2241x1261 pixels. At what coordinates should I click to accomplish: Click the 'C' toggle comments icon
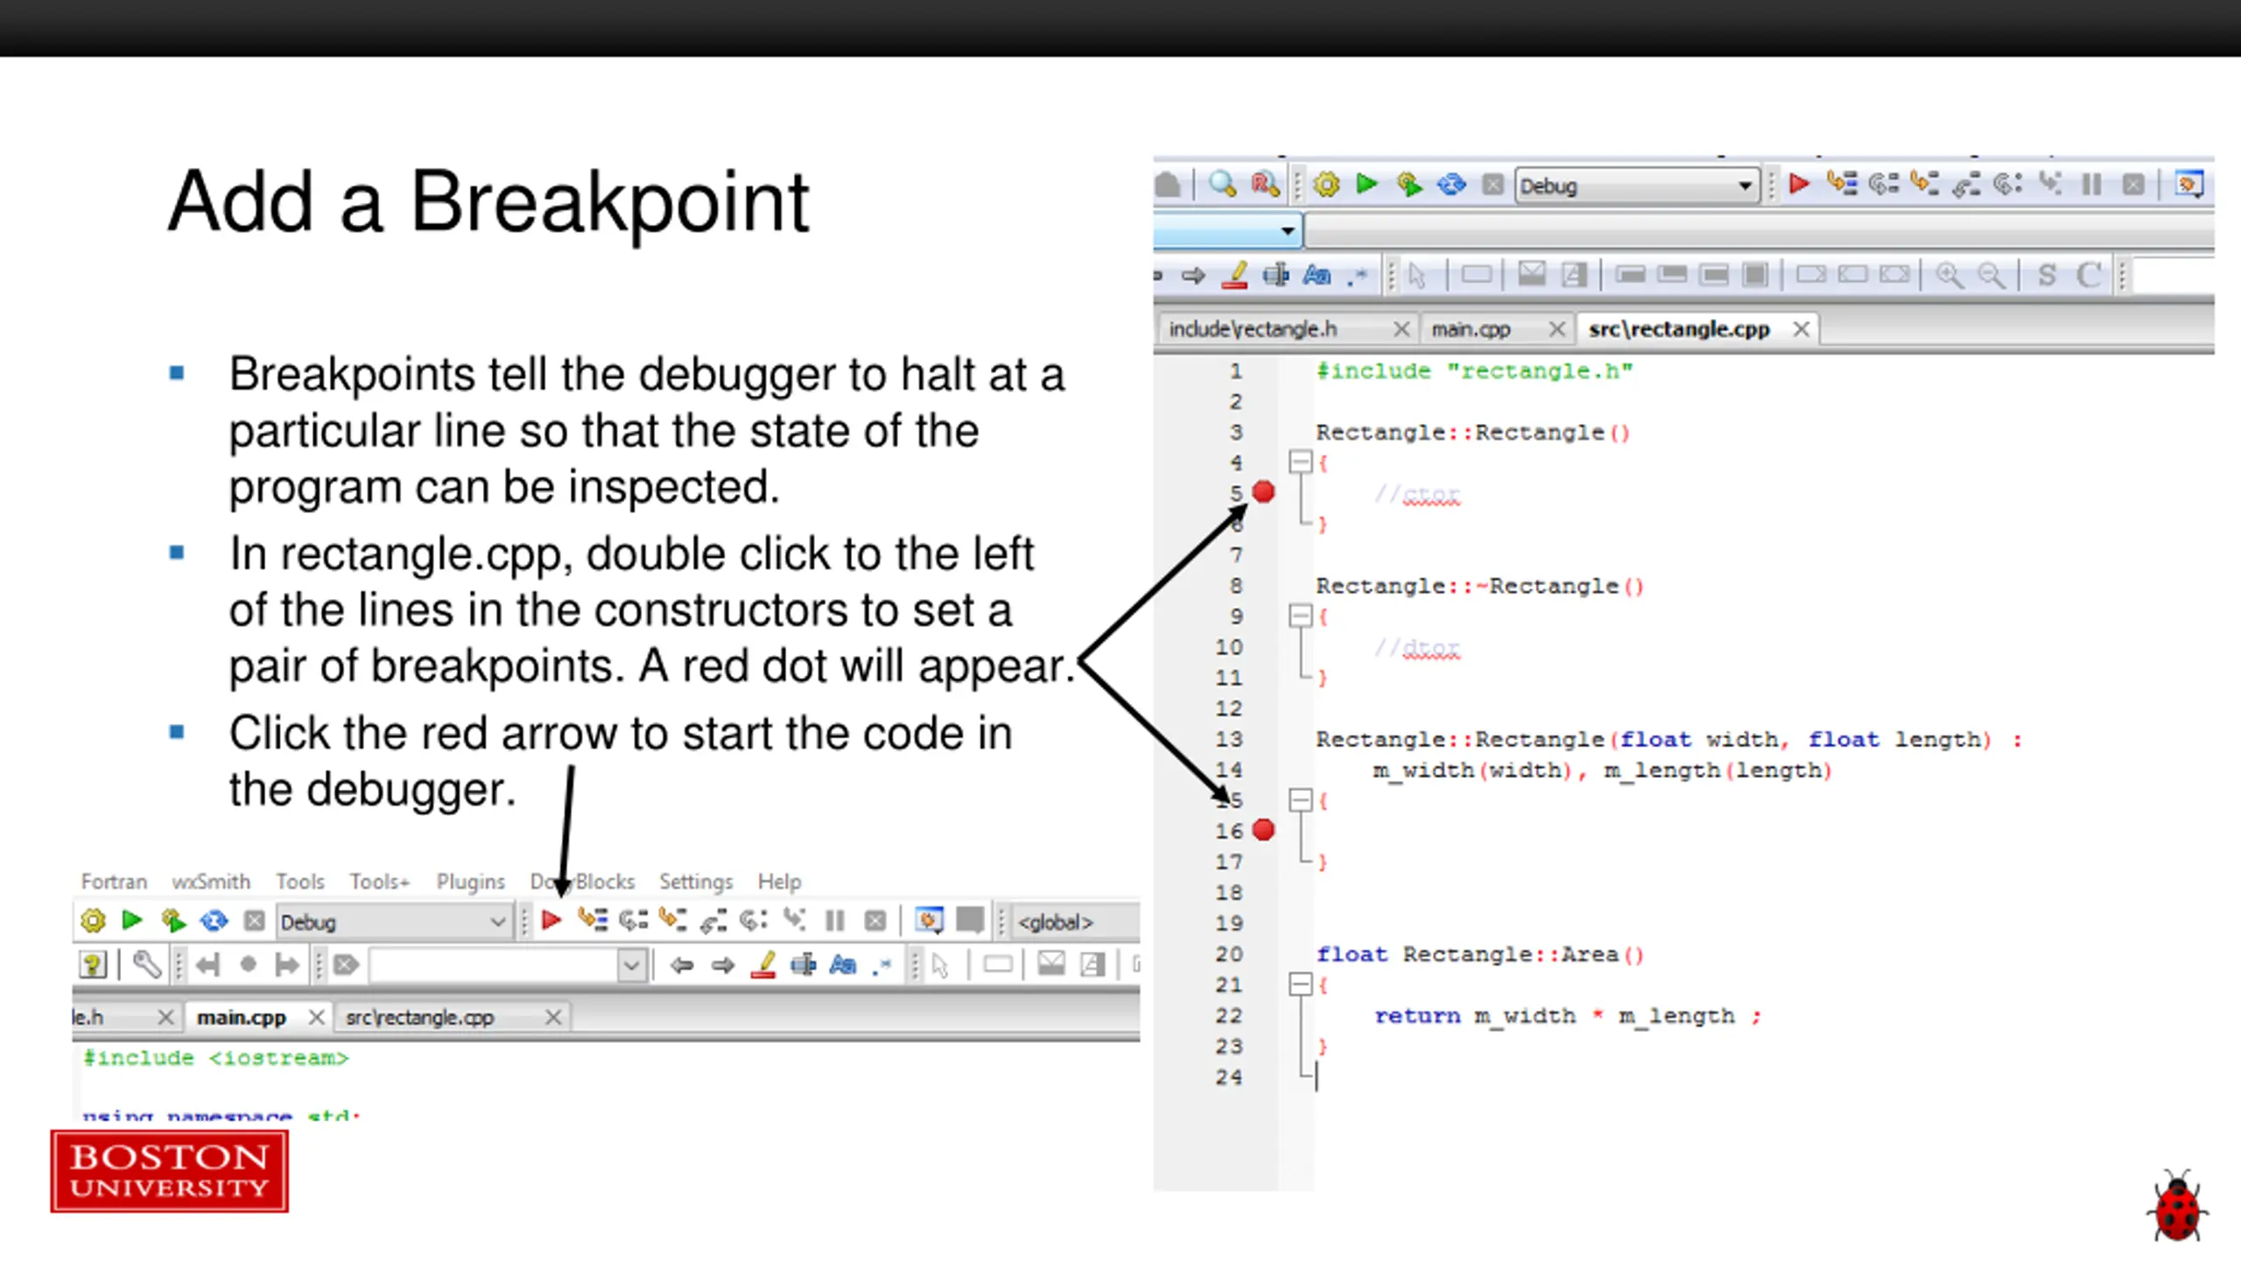[x=2090, y=275]
